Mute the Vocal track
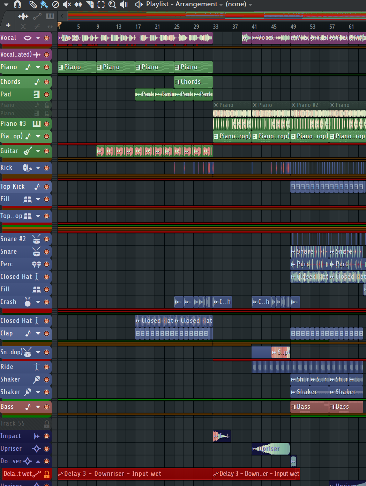The height and width of the screenshot is (486, 366). pos(46,38)
